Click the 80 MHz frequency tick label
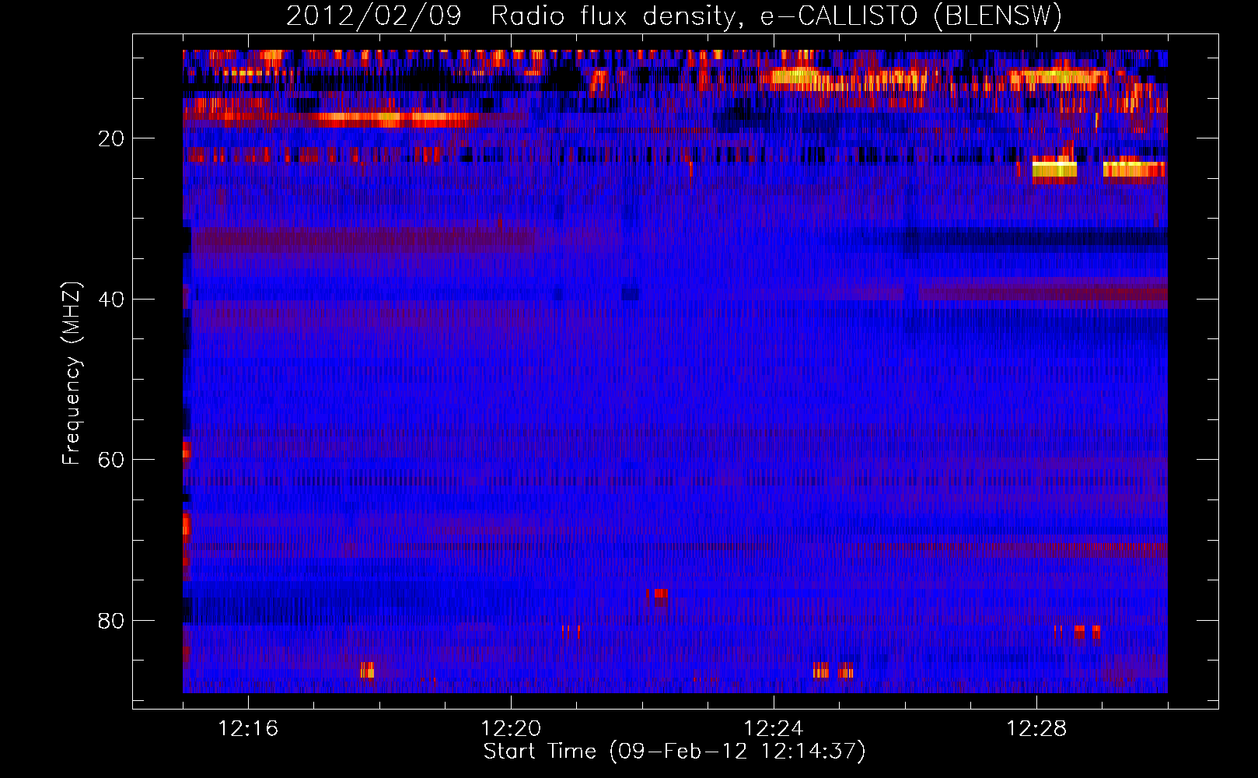Viewport: 1258px width, 778px height. (x=111, y=621)
